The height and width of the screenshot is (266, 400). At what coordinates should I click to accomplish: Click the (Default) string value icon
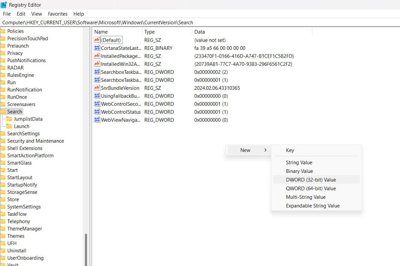point(97,40)
